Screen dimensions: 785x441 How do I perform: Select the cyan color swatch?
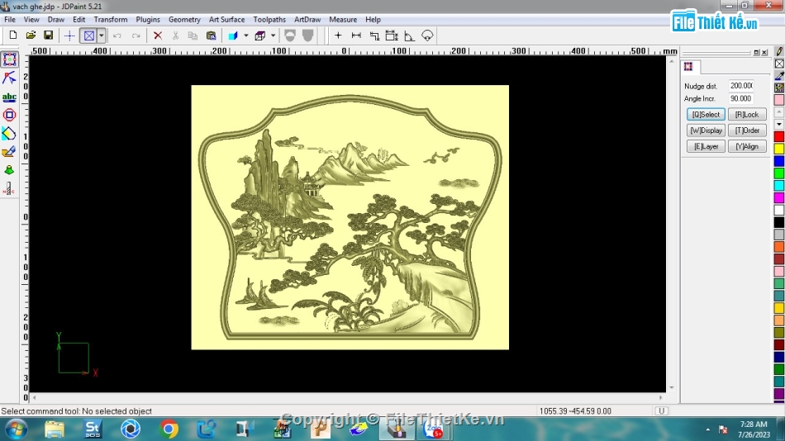coord(779,186)
